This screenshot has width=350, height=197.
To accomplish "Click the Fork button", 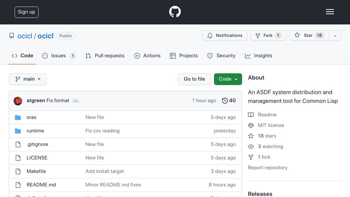I will (x=268, y=35).
